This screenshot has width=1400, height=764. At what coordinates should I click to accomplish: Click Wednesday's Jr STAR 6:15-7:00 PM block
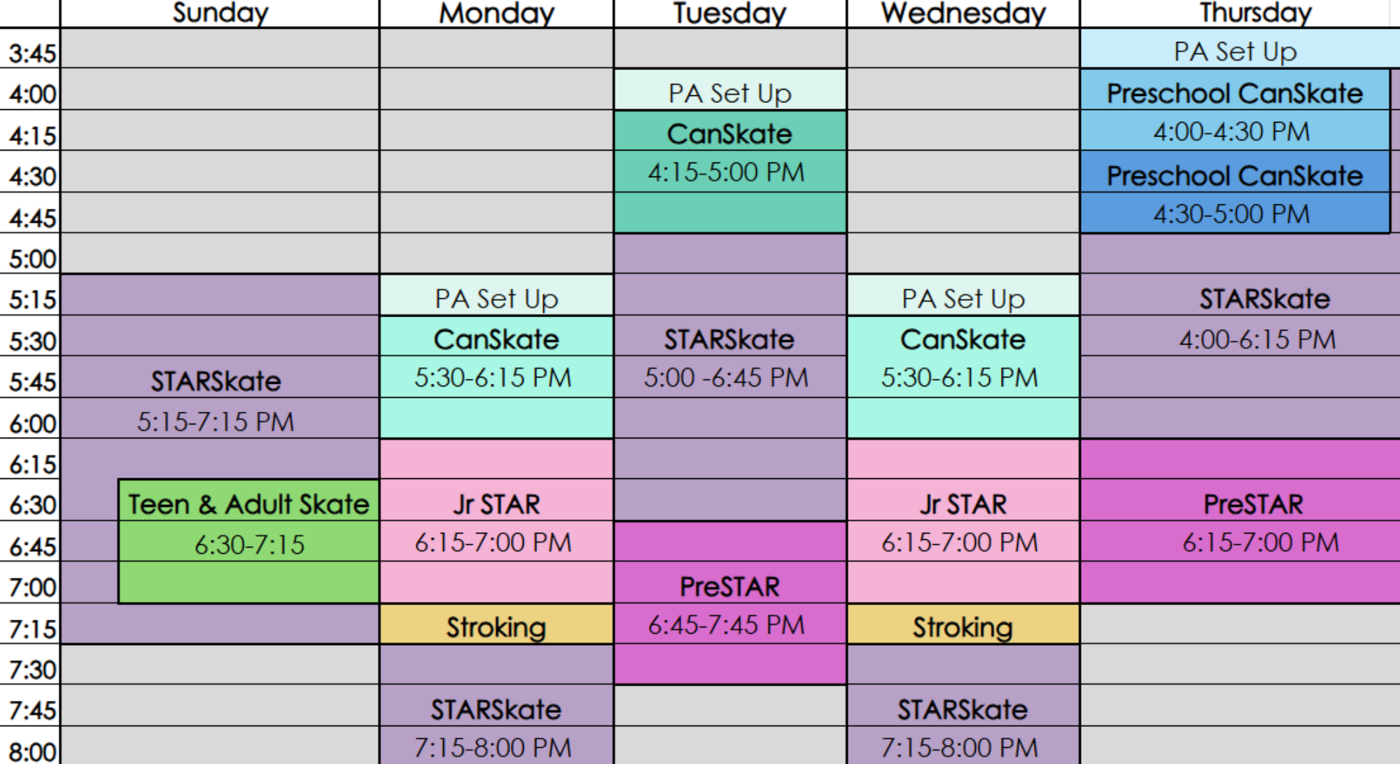pyautogui.click(x=963, y=522)
